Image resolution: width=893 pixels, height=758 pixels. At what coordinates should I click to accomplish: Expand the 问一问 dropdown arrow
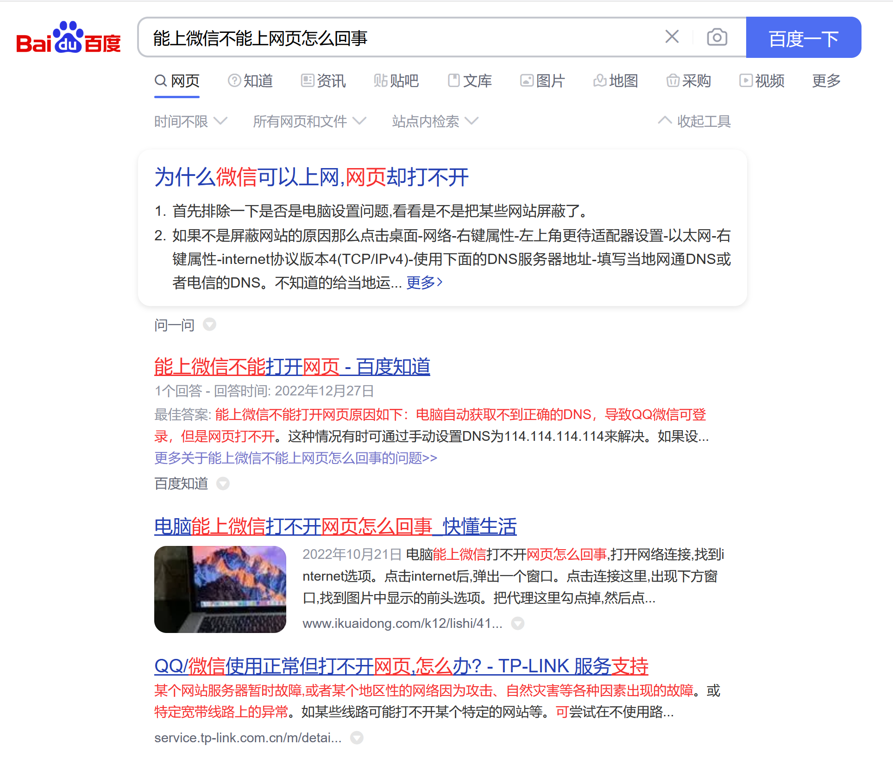click(x=210, y=325)
